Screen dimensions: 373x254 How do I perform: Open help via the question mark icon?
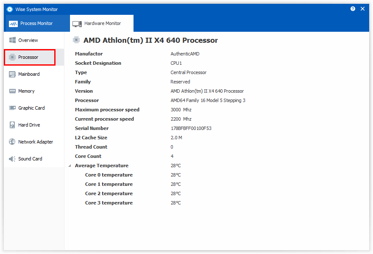point(353,9)
